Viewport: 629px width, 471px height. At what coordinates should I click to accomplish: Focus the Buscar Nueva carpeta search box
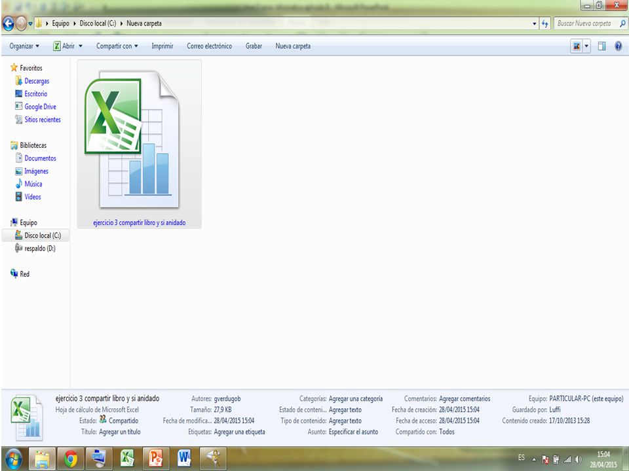point(584,24)
